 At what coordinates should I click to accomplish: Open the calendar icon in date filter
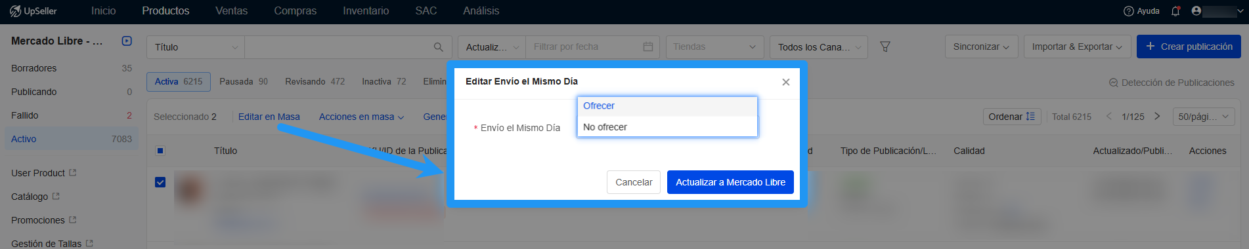pyautogui.click(x=648, y=47)
